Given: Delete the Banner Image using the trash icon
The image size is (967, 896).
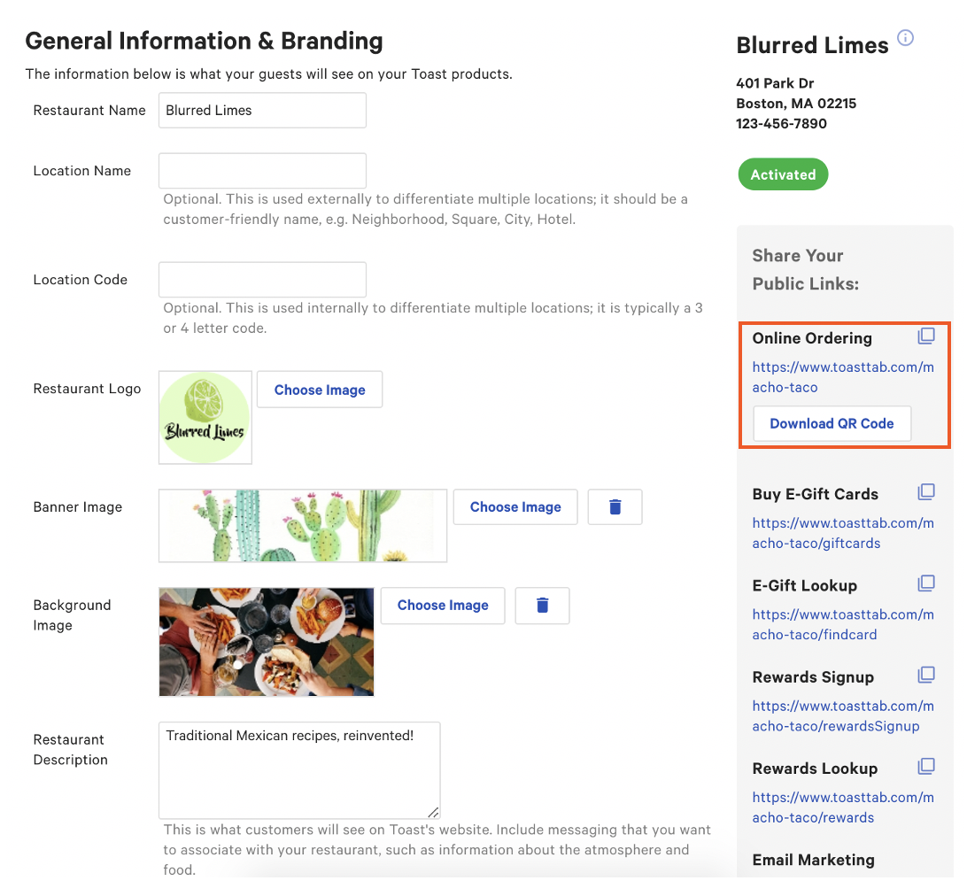Looking at the screenshot, I should [615, 506].
